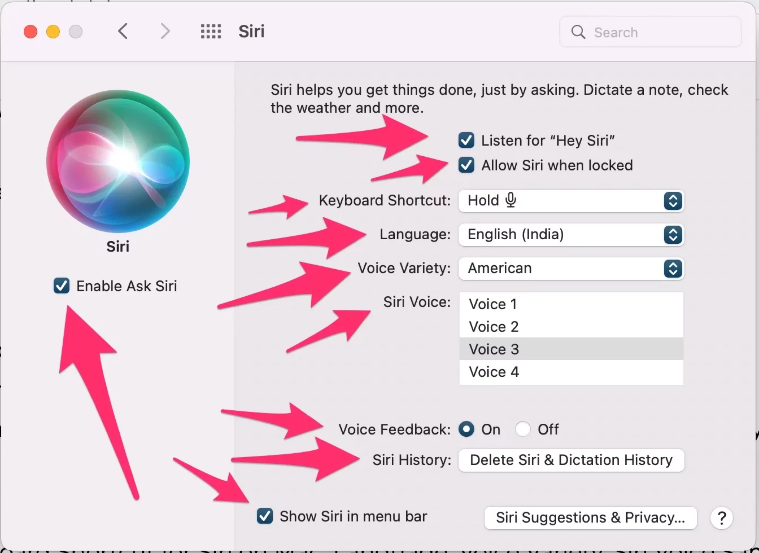Image resolution: width=759 pixels, height=553 pixels.
Task: Click into the Search field
Action: click(x=650, y=32)
